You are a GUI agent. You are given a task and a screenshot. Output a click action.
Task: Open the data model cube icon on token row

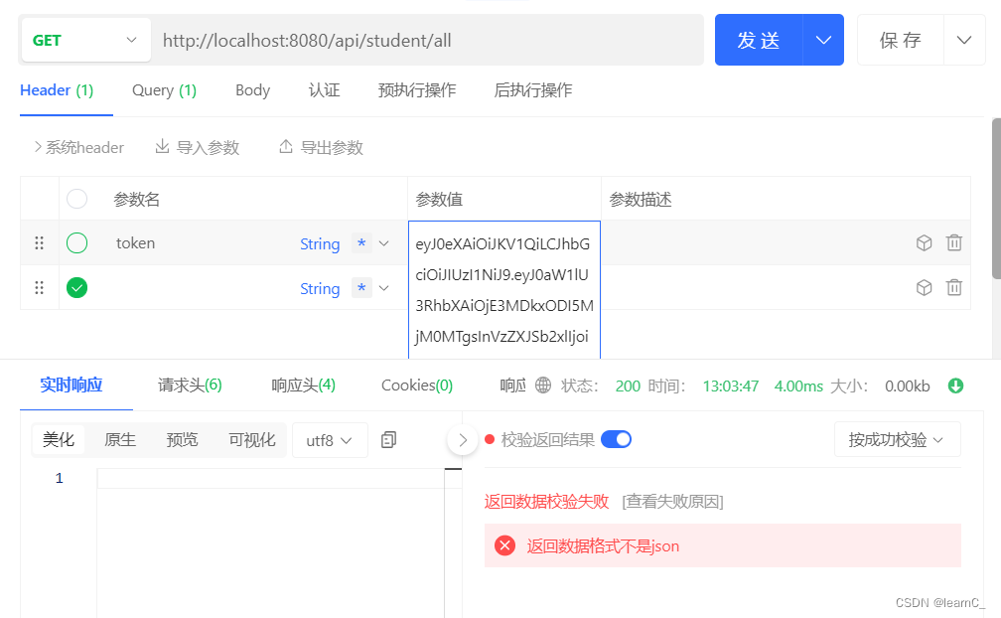click(924, 242)
